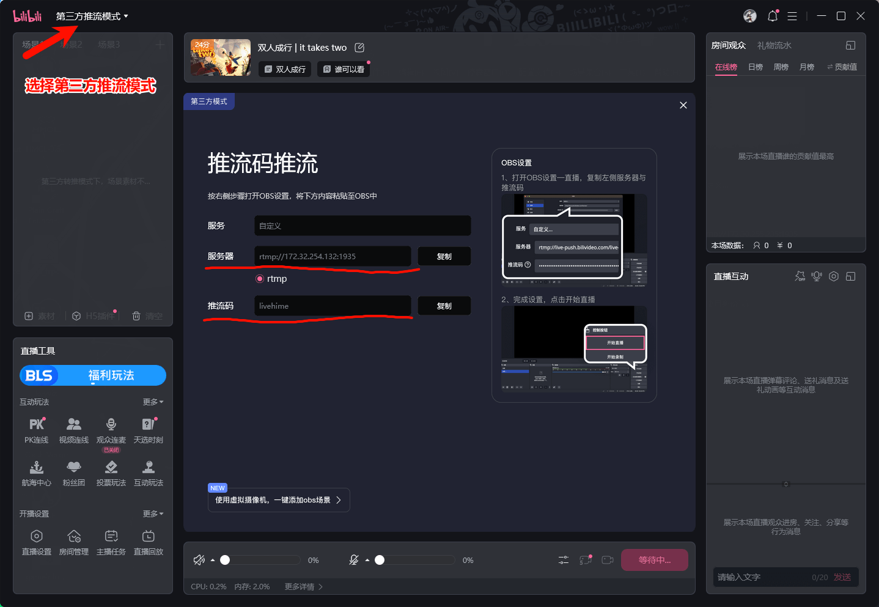Expand microphone device arrow
This screenshot has height=607, width=879.
pyautogui.click(x=367, y=560)
